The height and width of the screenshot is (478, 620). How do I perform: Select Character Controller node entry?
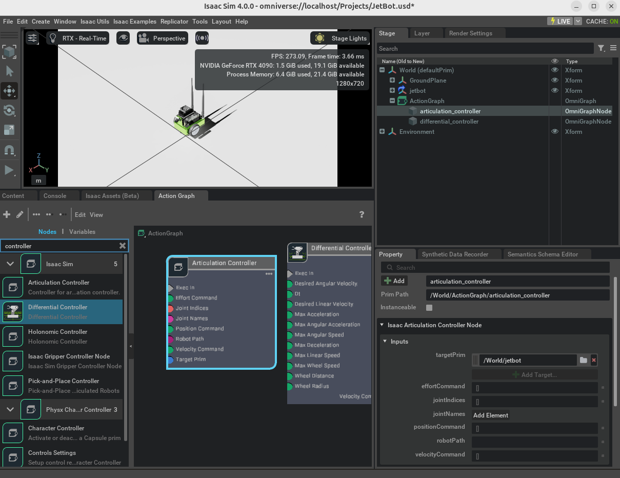point(62,433)
